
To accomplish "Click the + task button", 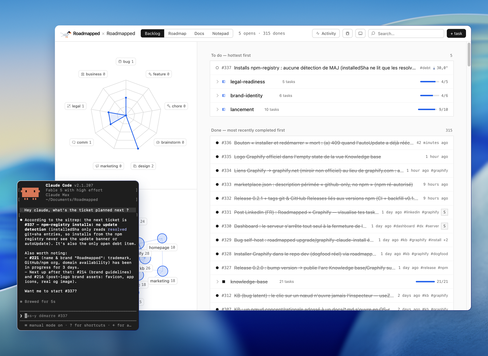I will pyautogui.click(x=456, y=34).
